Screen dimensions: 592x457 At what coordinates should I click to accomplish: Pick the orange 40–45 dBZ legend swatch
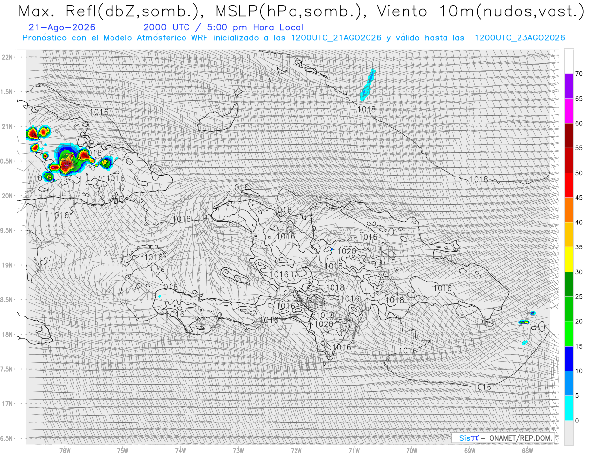point(569,210)
